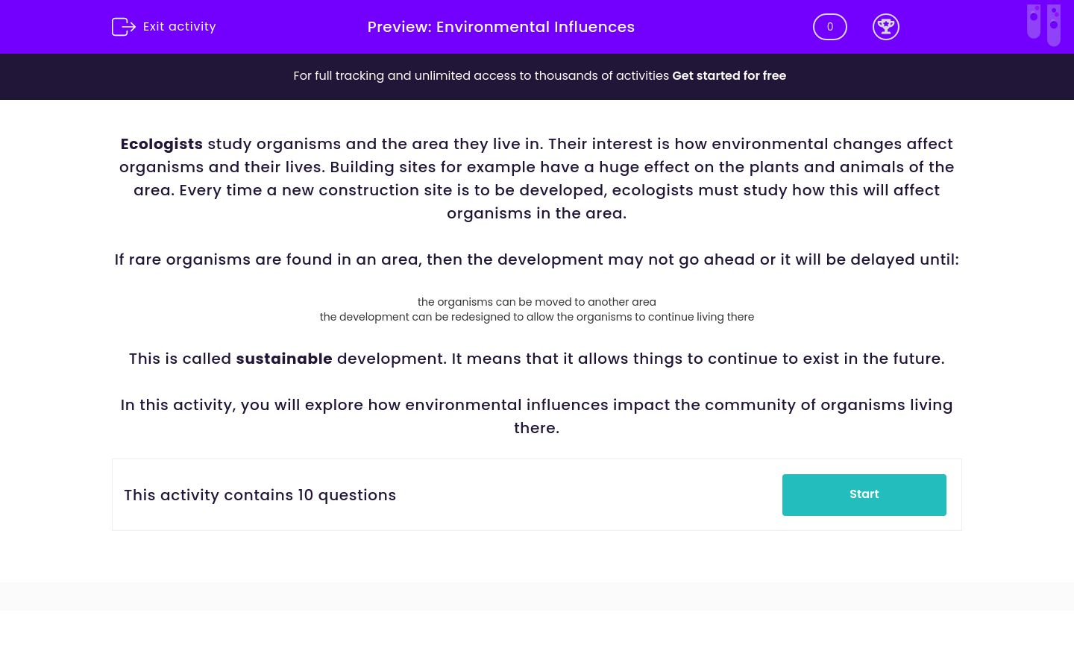Viewport: 1074px width, 671px height.
Task: Click the bolded word sustainable
Action: point(284,359)
